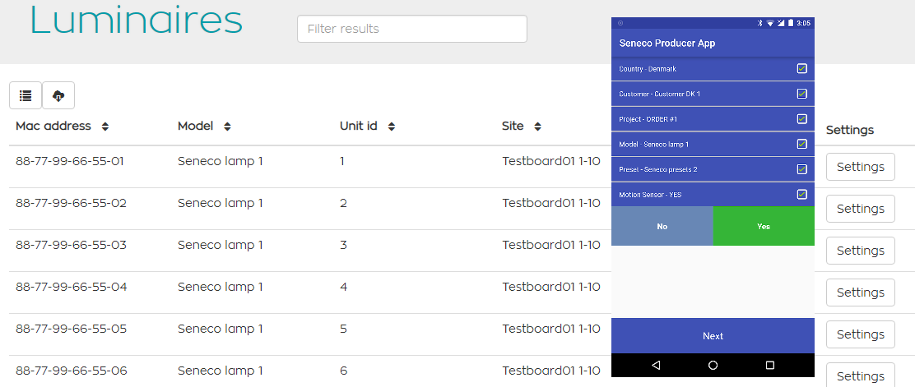Toggle the Motion Sensor - YES checkbox
This screenshot has width=915, height=387.
(801, 195)
